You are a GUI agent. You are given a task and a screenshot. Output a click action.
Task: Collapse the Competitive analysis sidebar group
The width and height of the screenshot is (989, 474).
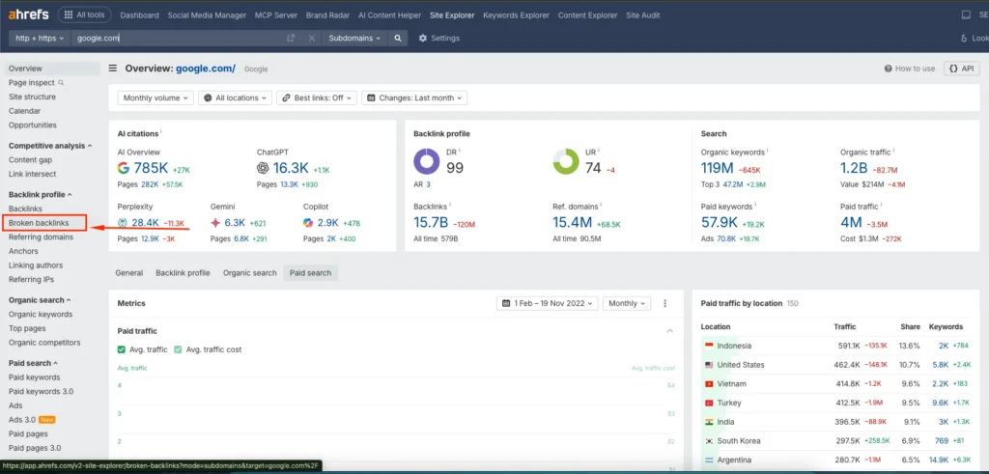50,146
